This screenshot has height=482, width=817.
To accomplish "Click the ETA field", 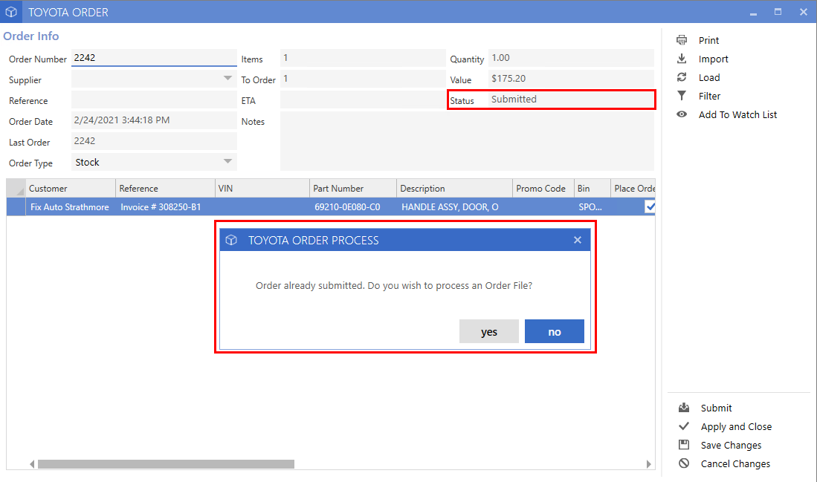I will coord(363,100).
